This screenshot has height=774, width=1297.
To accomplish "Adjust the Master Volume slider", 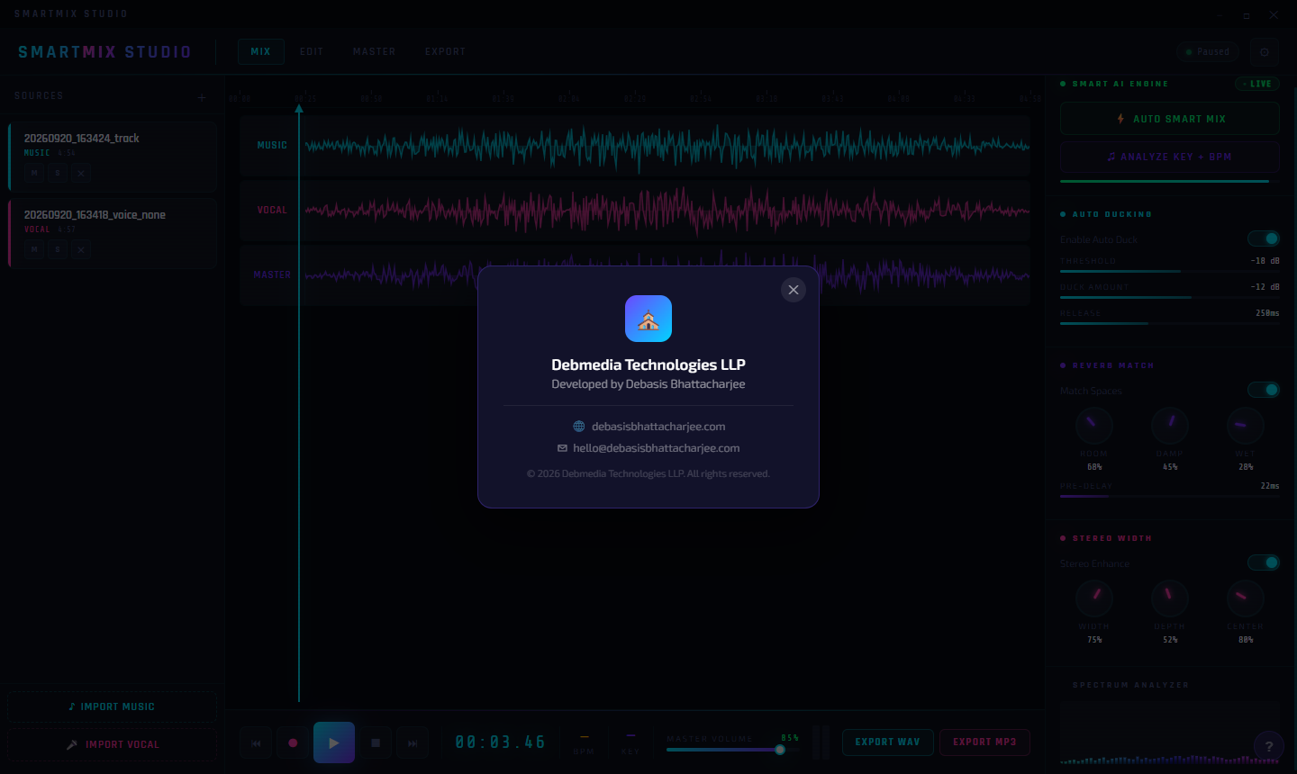I will (733, 750).
